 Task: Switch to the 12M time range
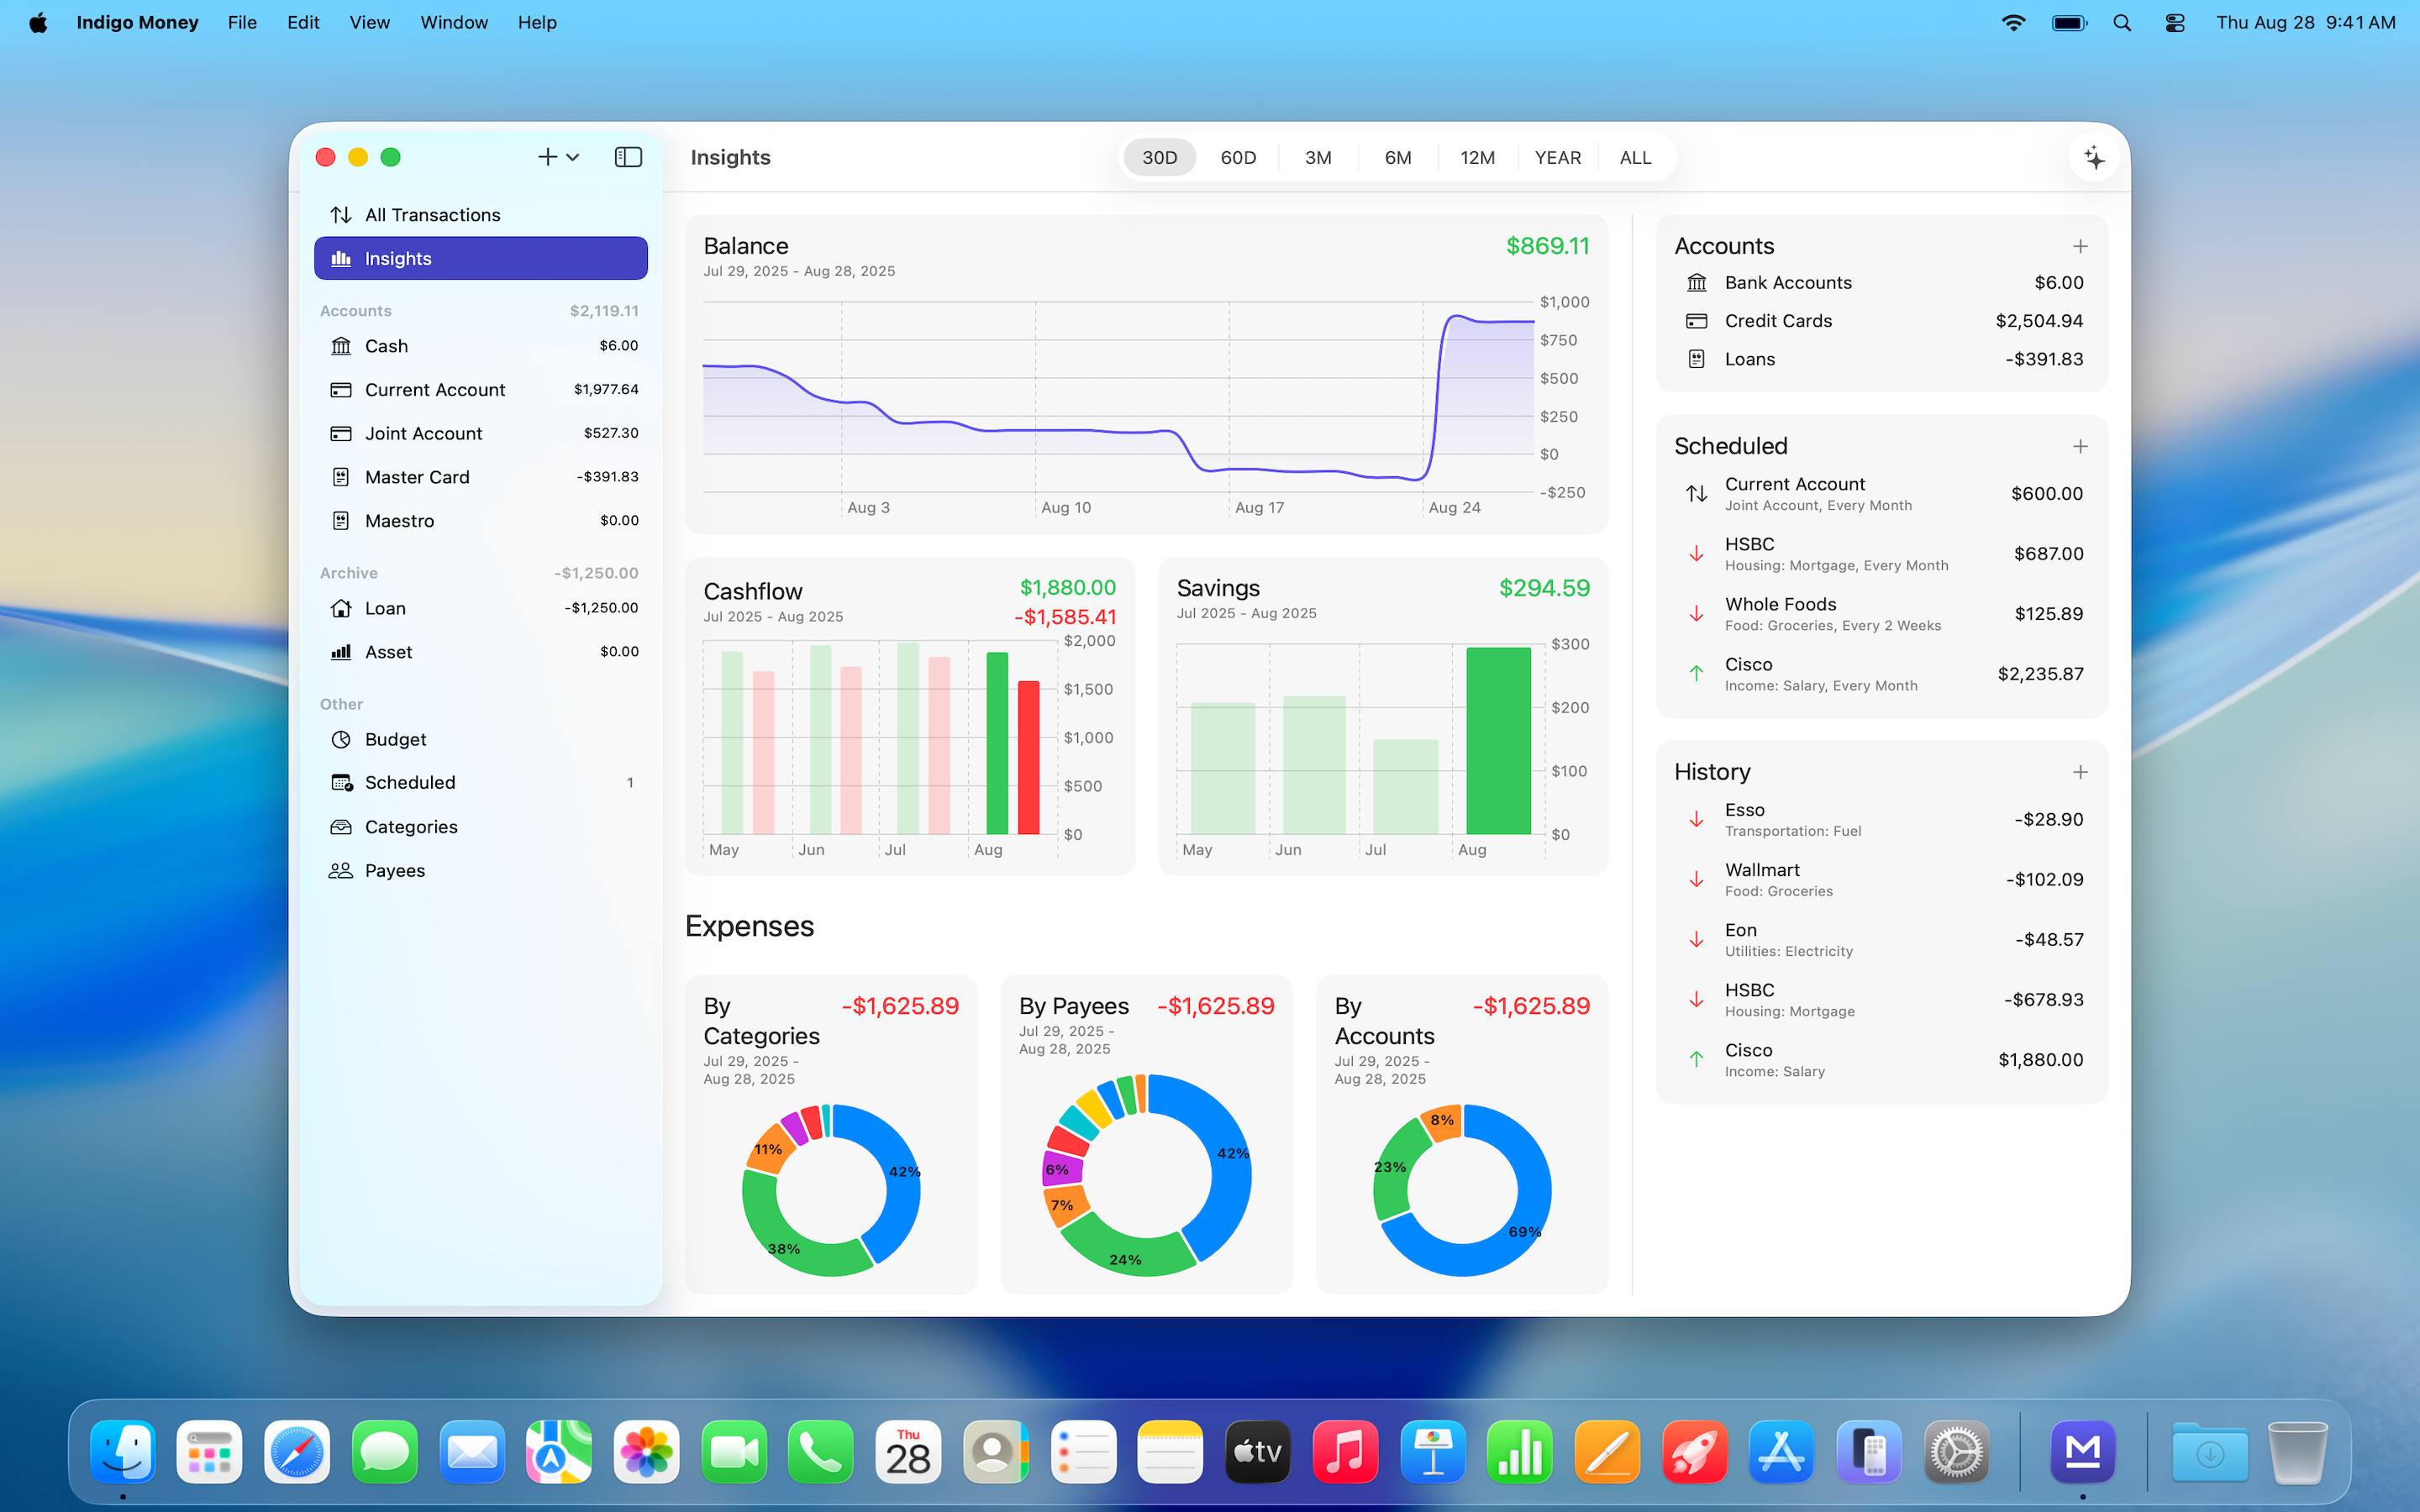[x=1477, y=157]
